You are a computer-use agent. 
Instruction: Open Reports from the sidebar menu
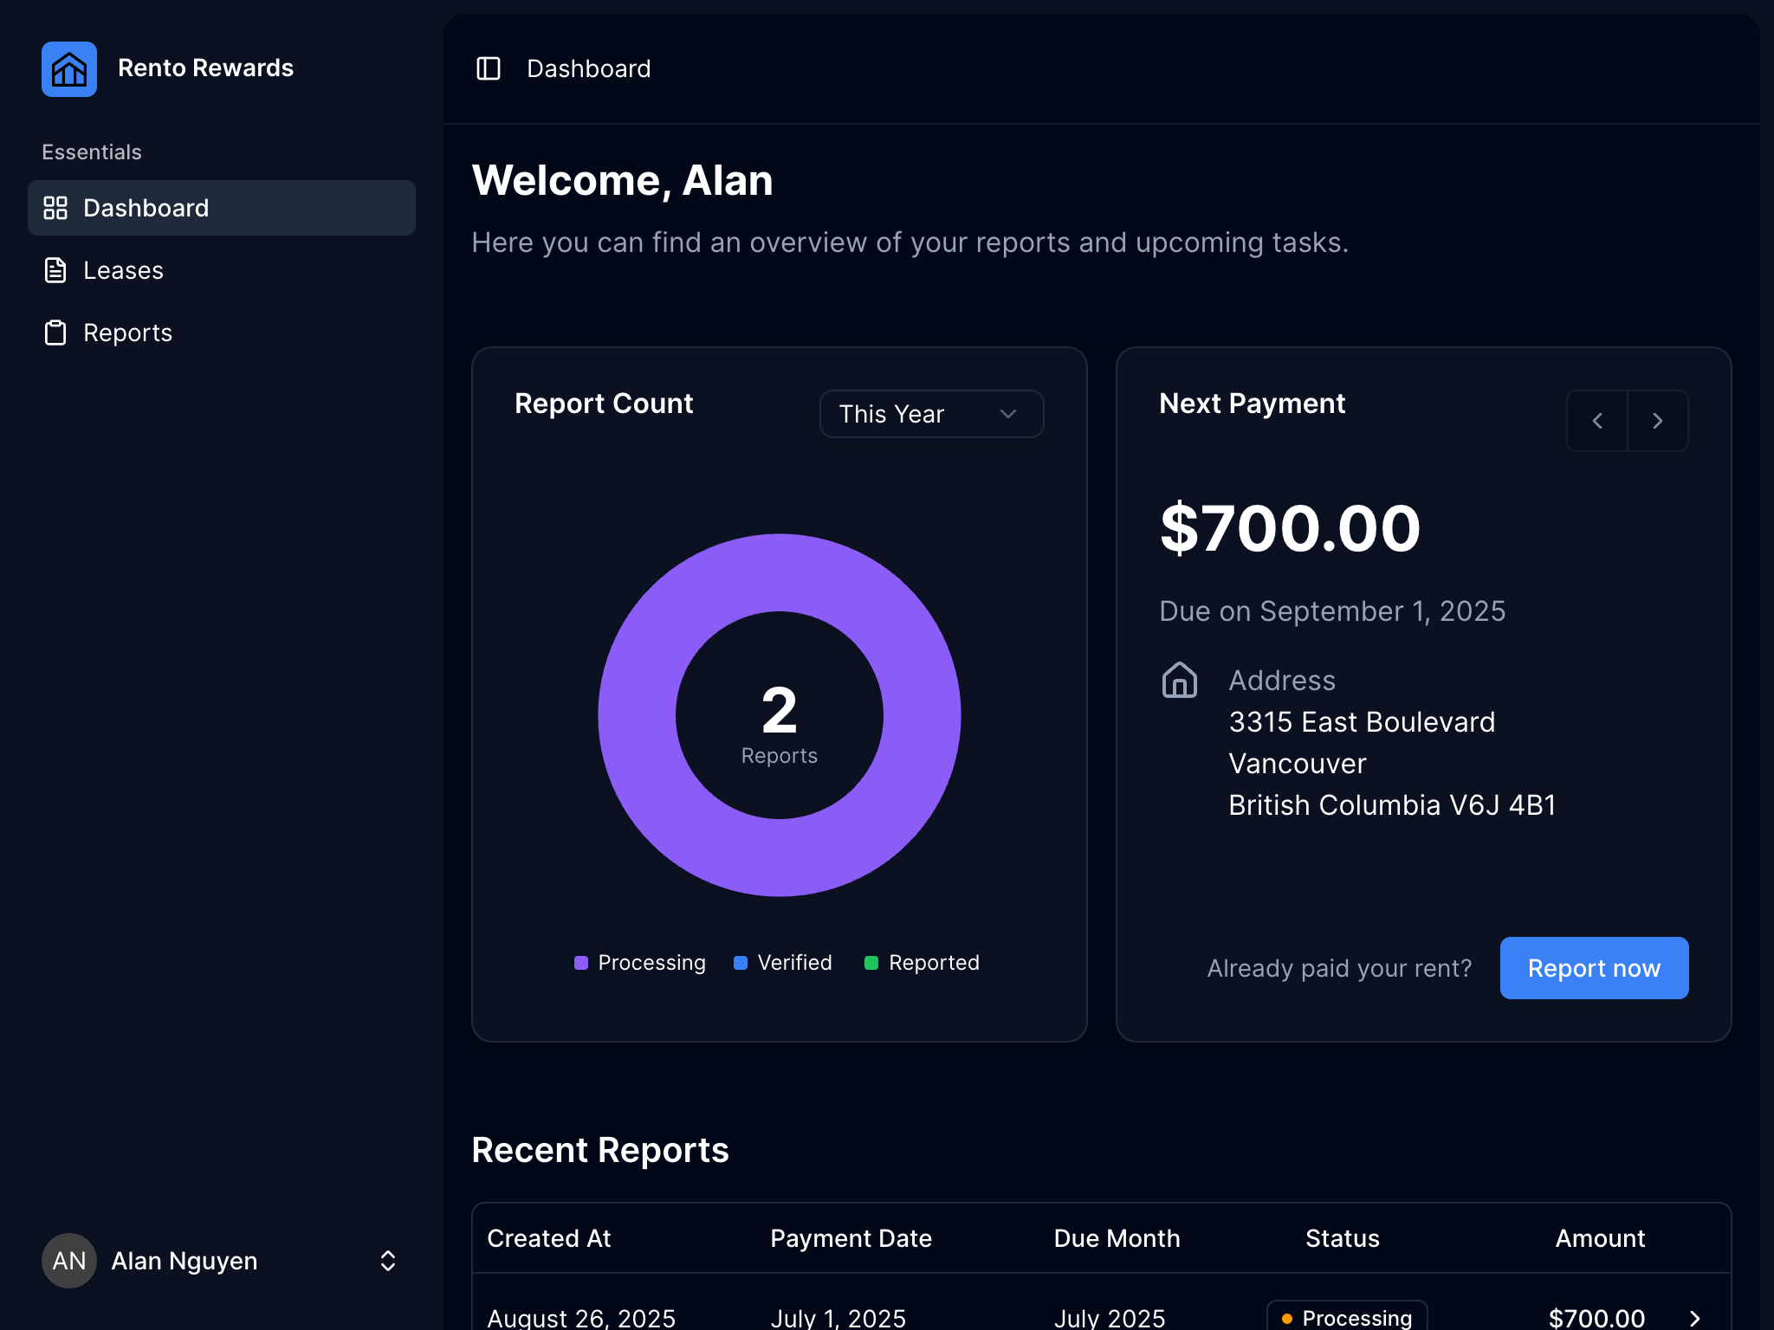point(127,332)
